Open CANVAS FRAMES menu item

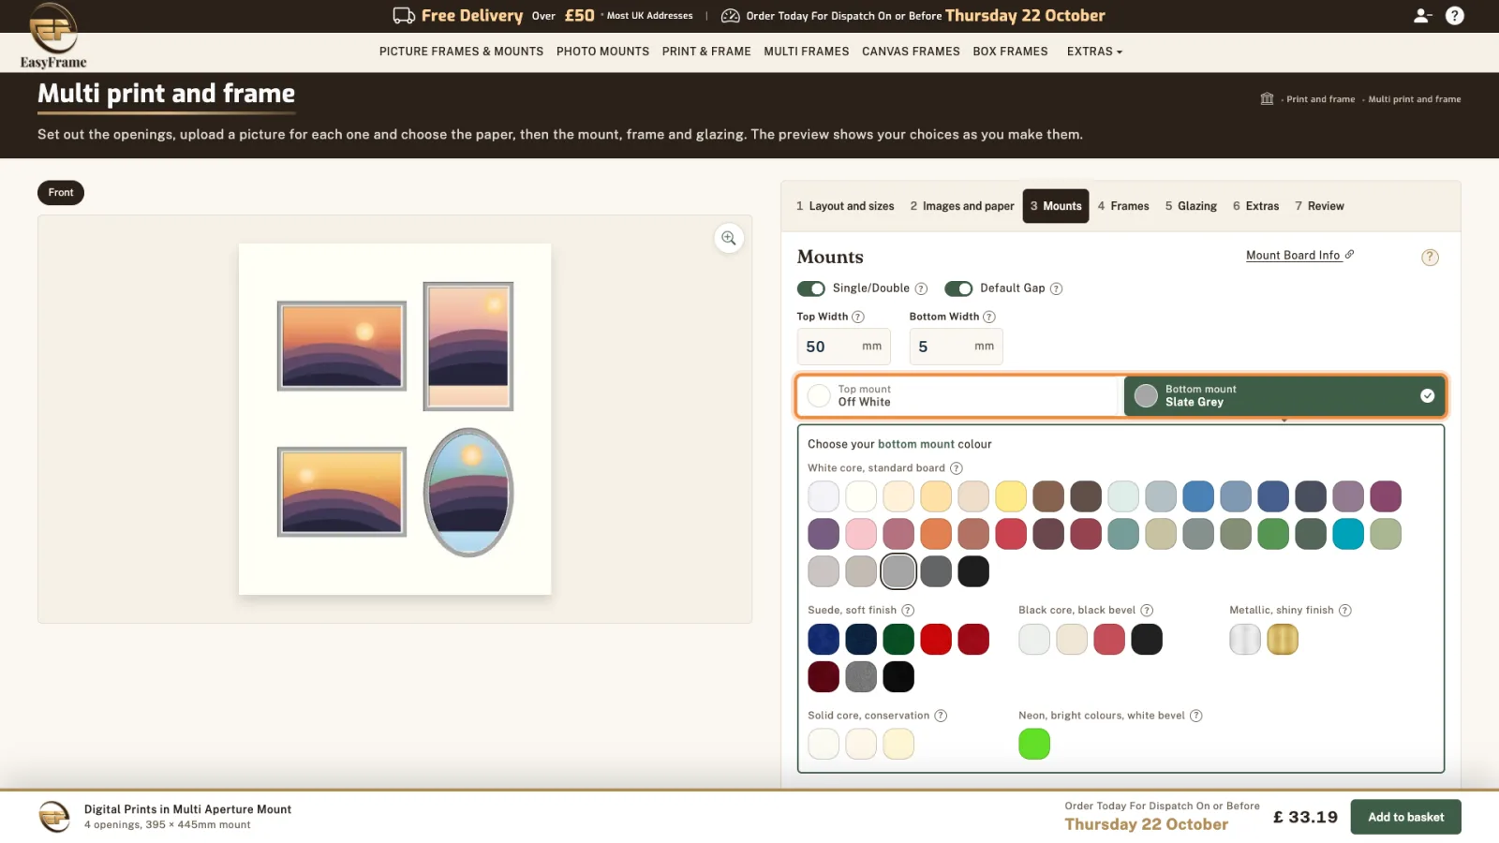click(911, 52)
